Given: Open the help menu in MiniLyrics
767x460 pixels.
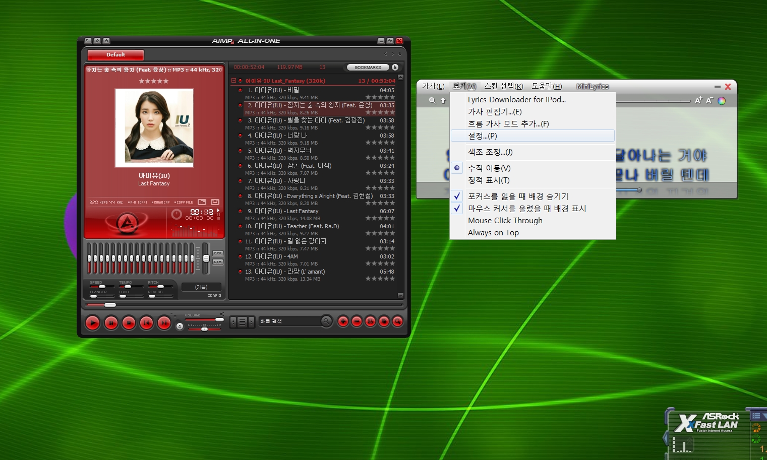Looking at the screenshot, I should pos(547,86).
